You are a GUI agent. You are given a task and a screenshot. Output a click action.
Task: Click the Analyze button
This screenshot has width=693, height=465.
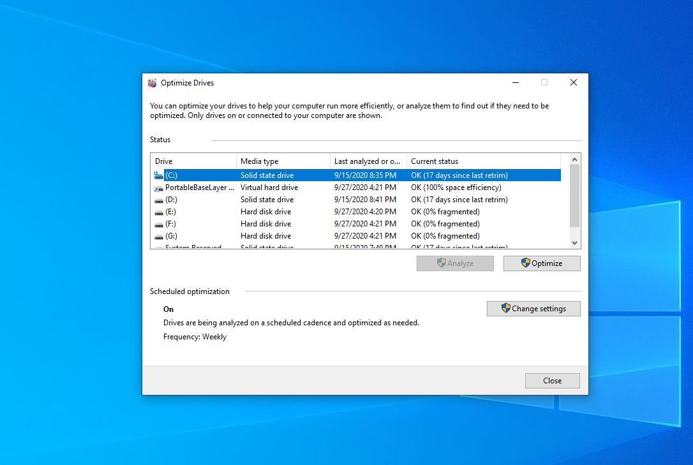(455, 263)
